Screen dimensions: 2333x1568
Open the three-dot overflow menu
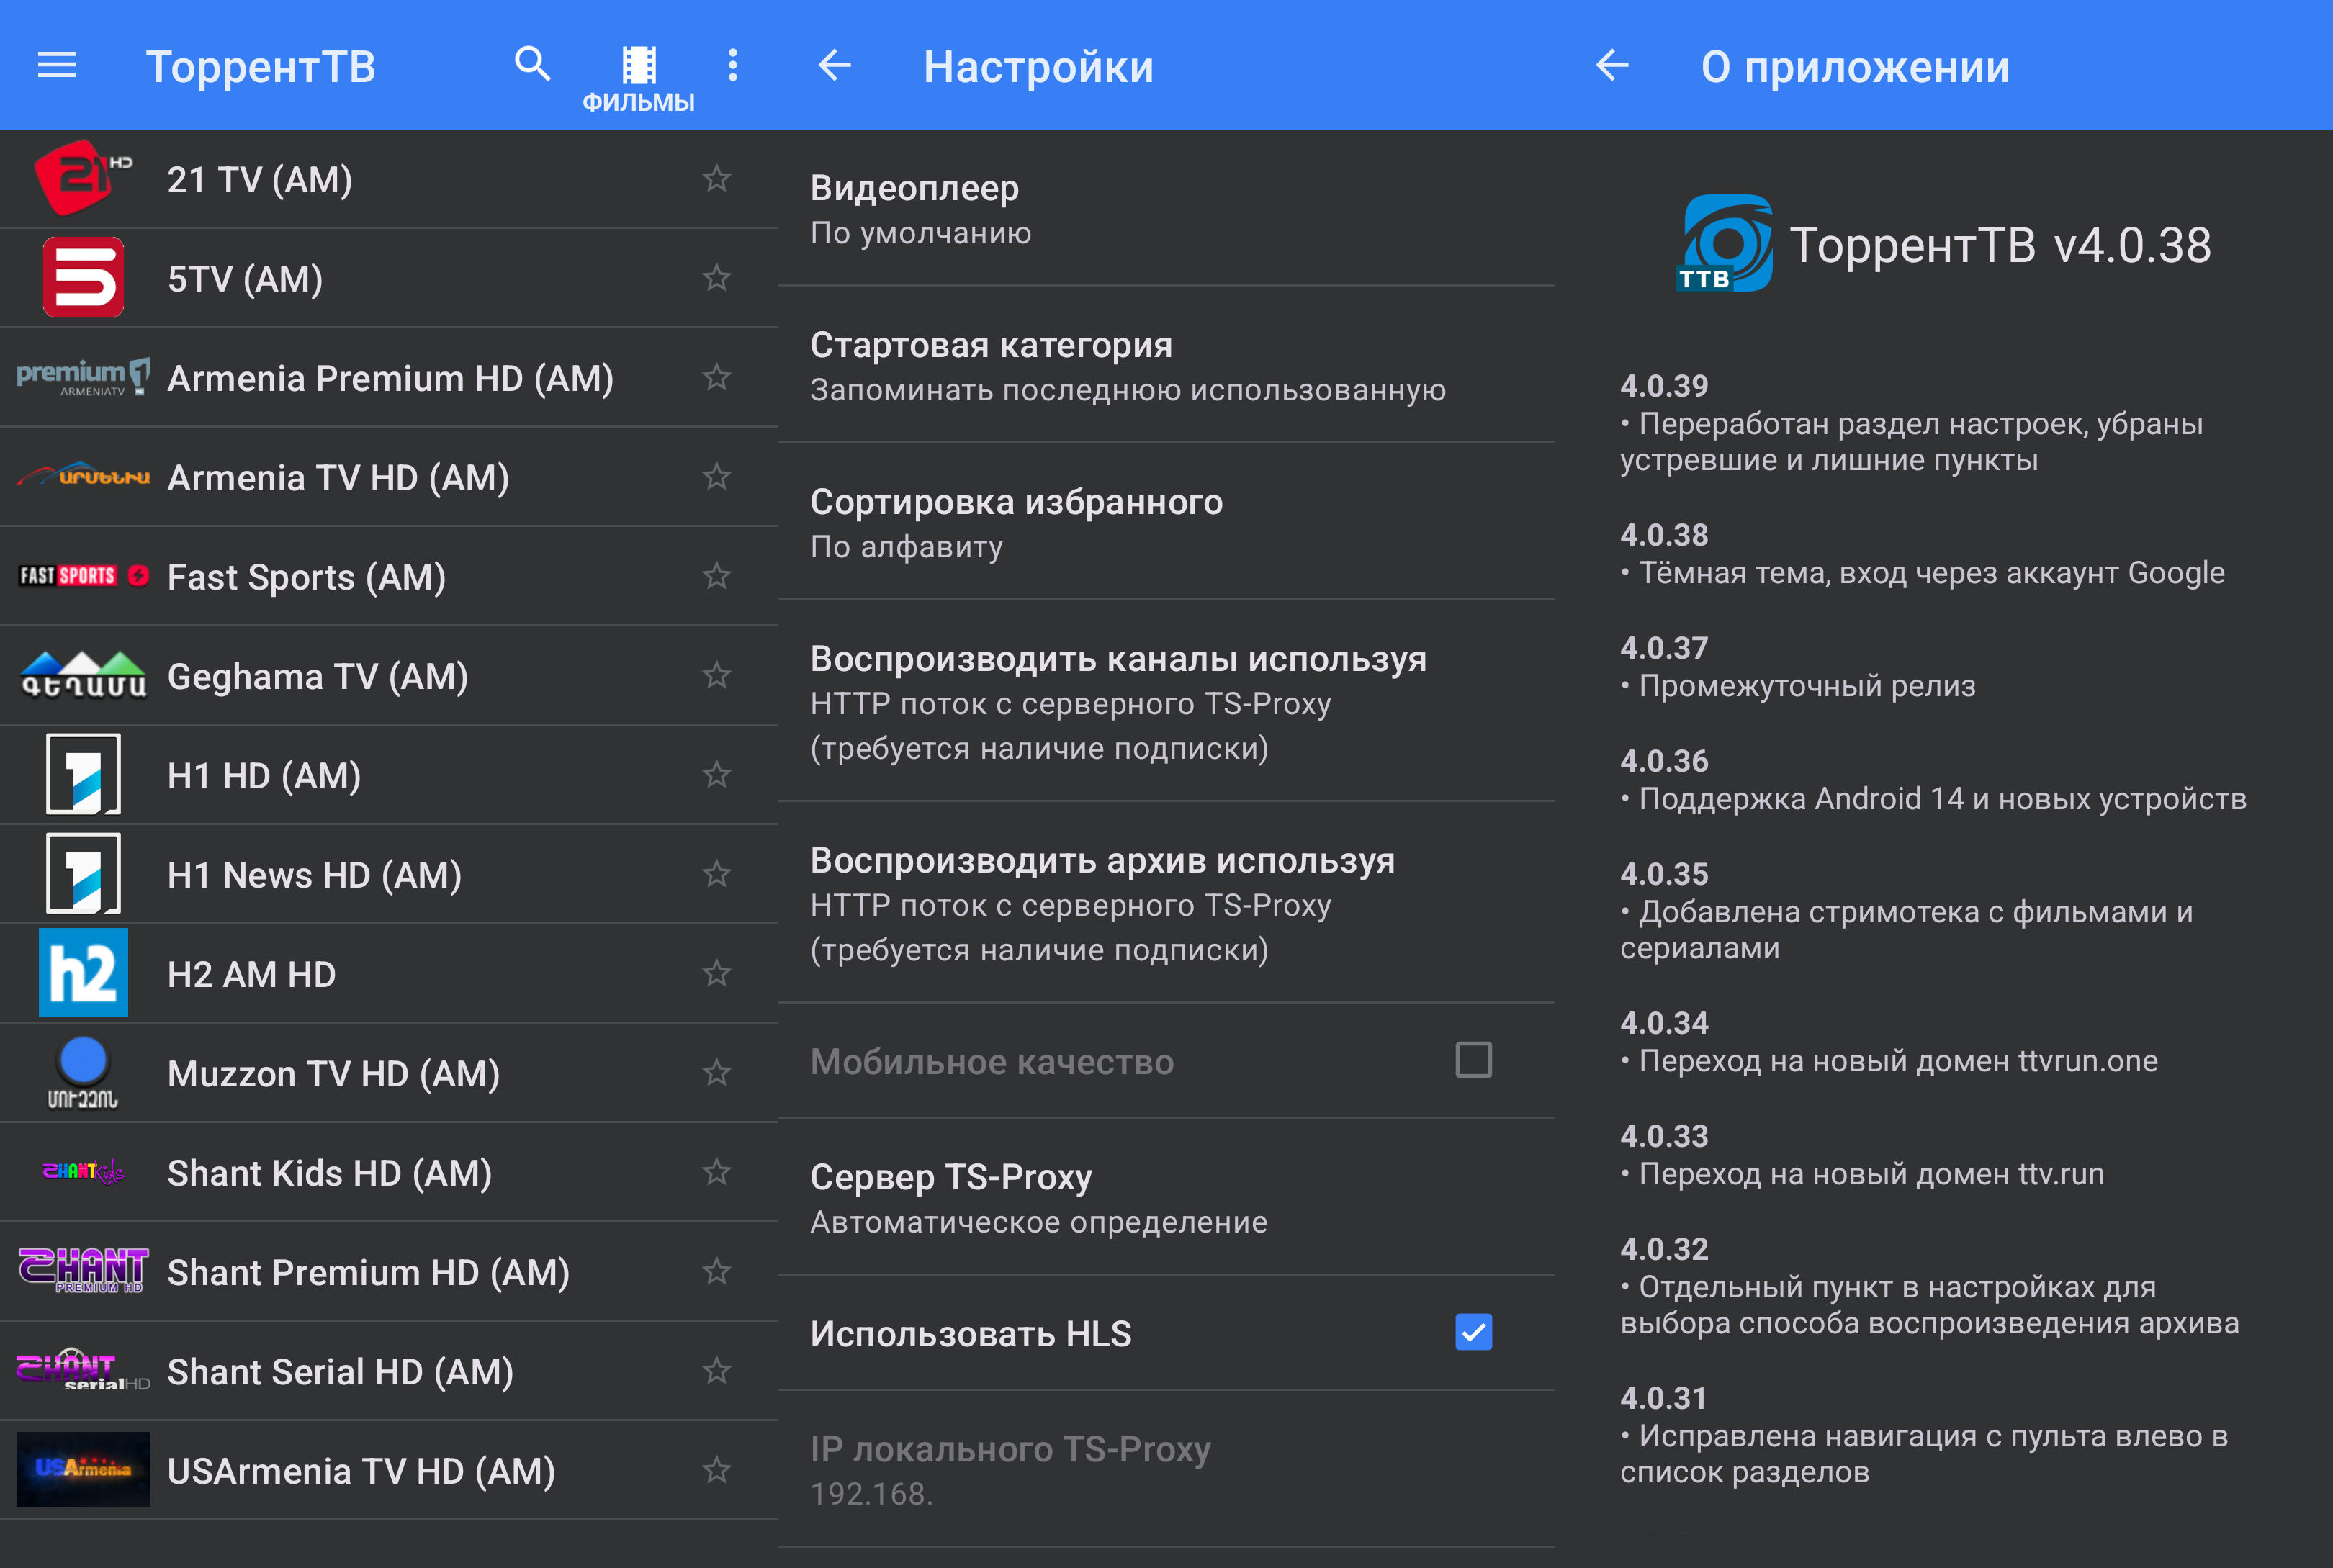[x=733, y=65]
